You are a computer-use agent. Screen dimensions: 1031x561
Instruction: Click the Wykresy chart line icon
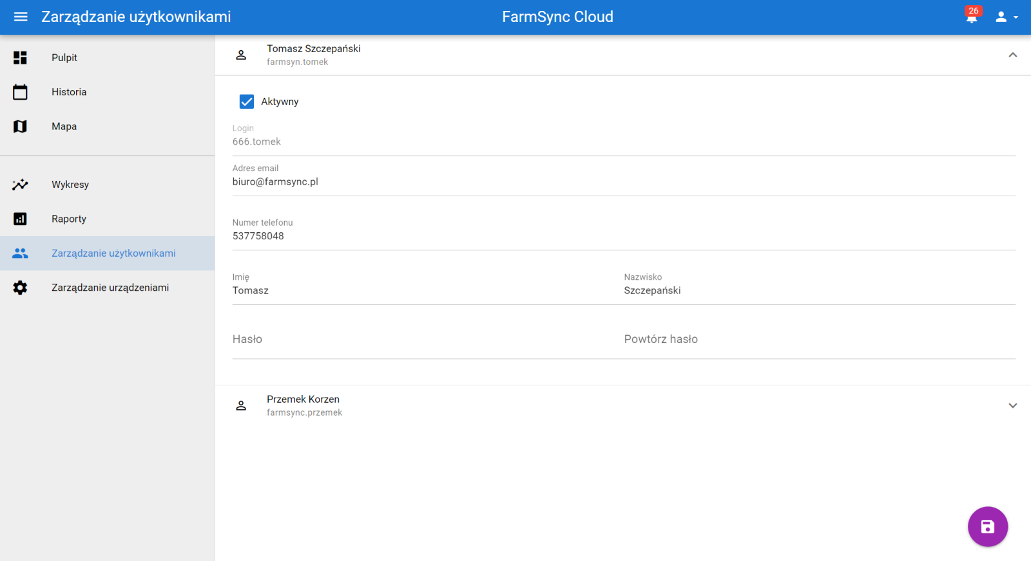pyautogui.click(x=20, y=185)
